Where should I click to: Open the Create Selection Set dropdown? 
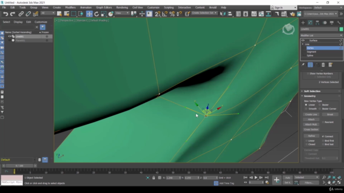click(x=204, y=13)
